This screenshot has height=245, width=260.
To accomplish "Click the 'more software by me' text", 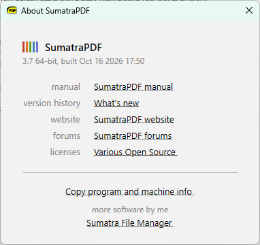I will tap(130, 210).
